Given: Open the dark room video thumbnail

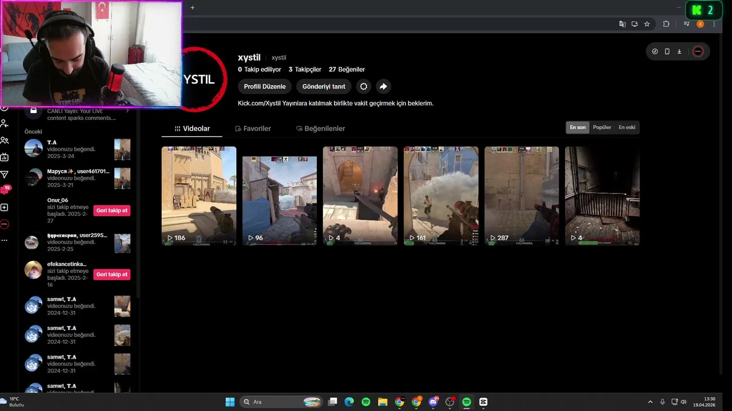Looking at the screenshot, I should click(x=602, y=196).
